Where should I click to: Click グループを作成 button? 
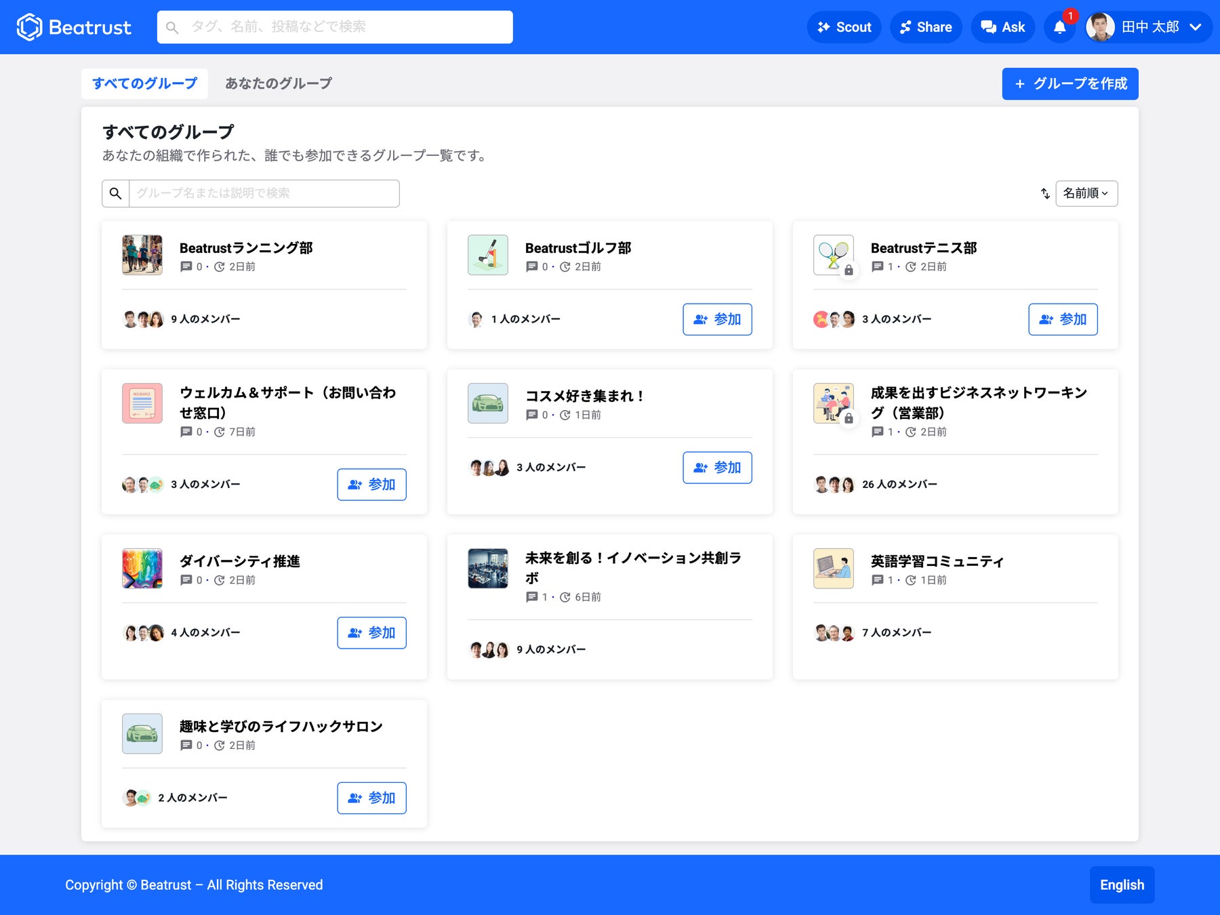[x=1070, y=84]
